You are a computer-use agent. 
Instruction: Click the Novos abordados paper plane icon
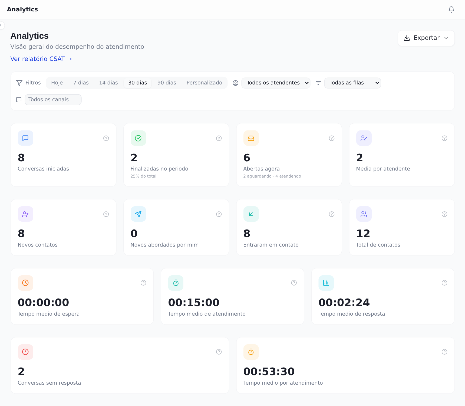[138, 214]
